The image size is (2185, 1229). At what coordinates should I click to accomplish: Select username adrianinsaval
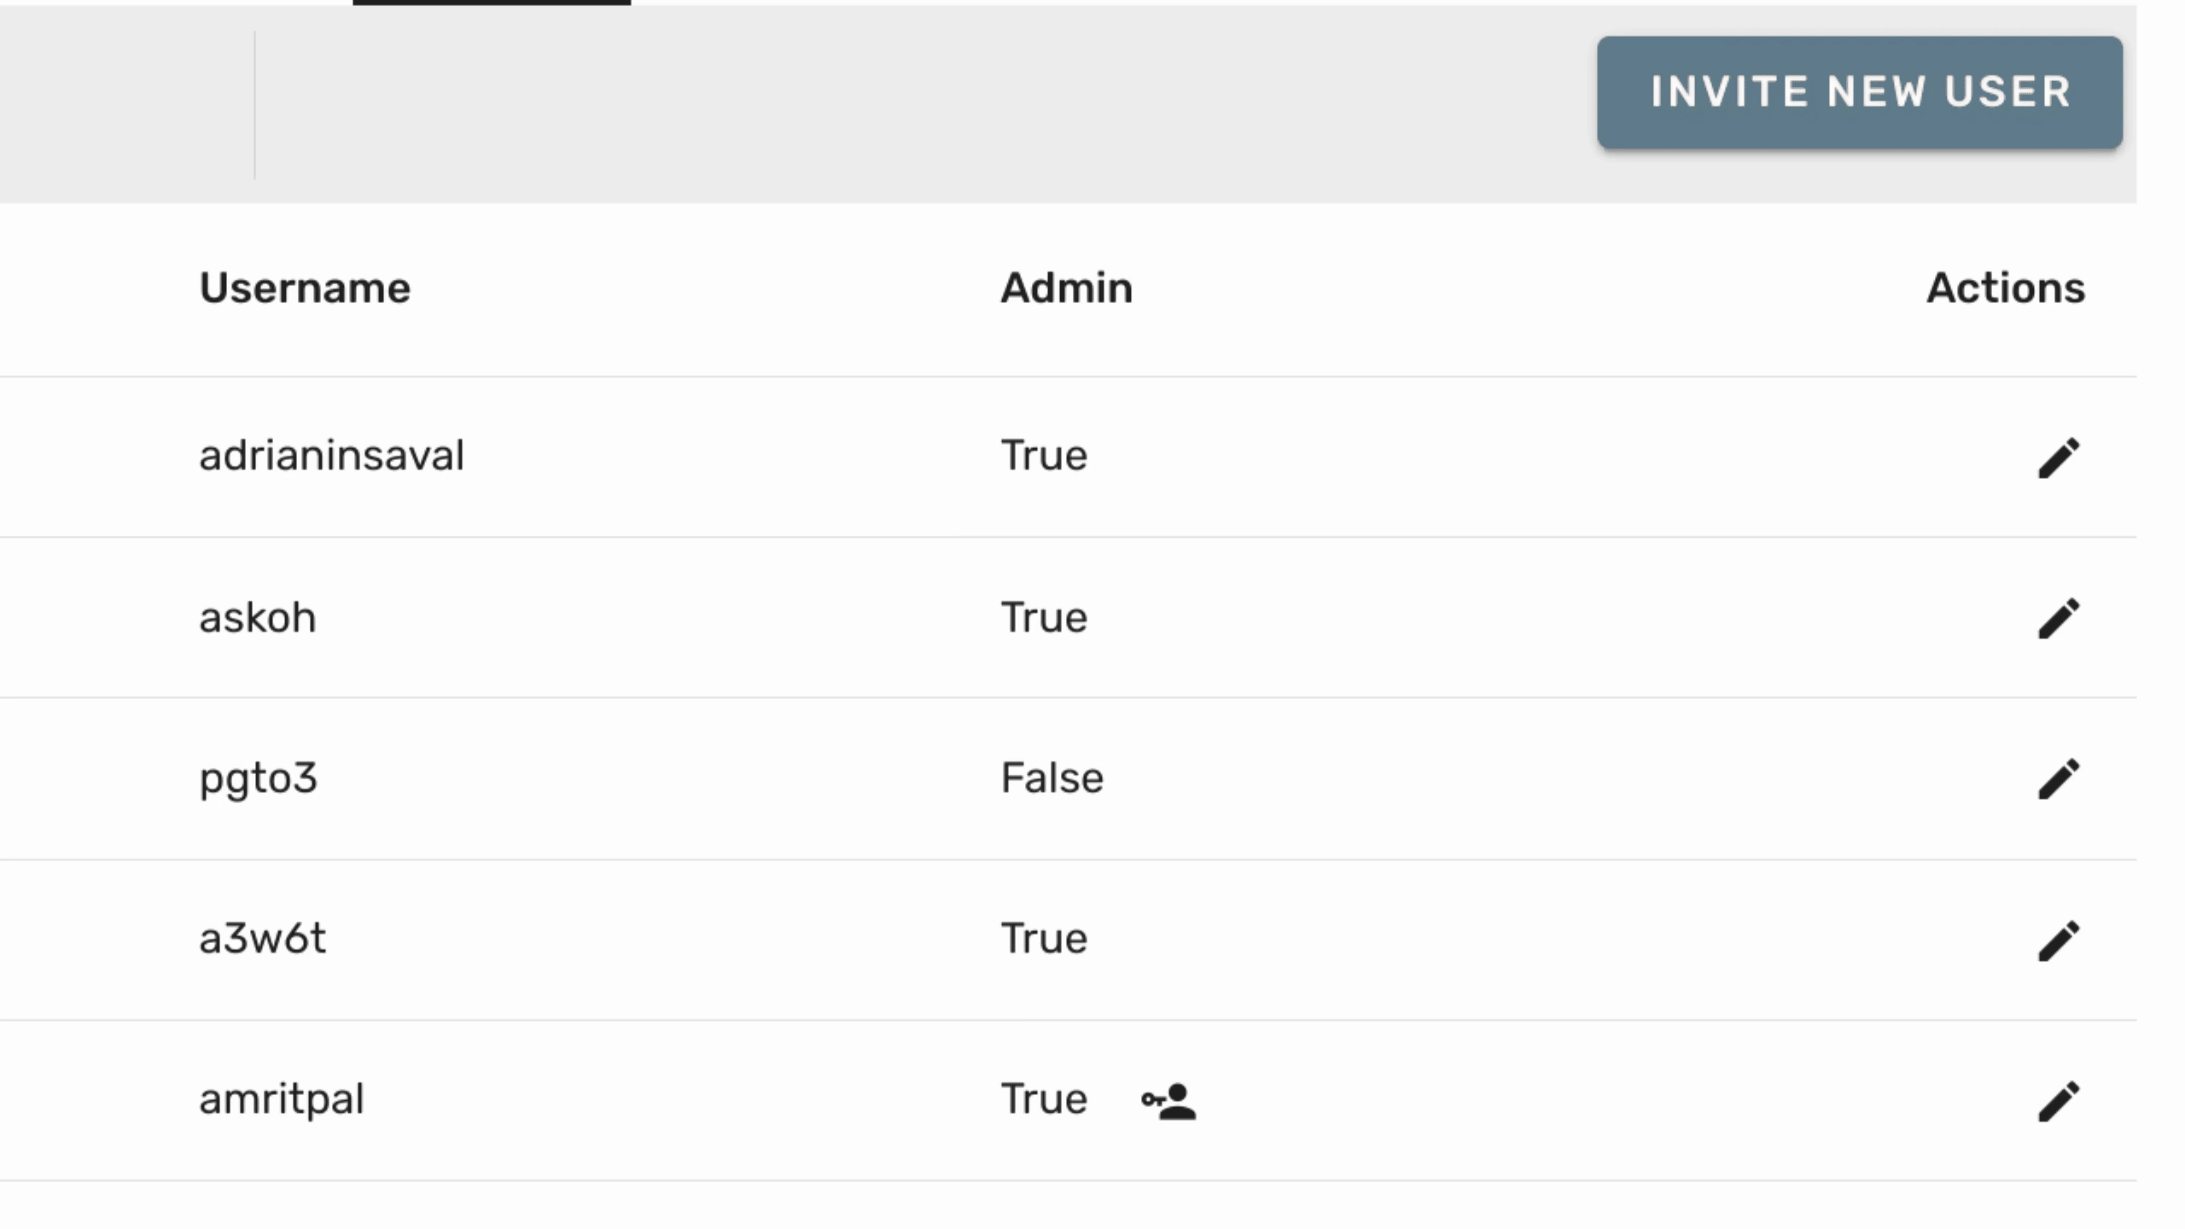point(331,455)
